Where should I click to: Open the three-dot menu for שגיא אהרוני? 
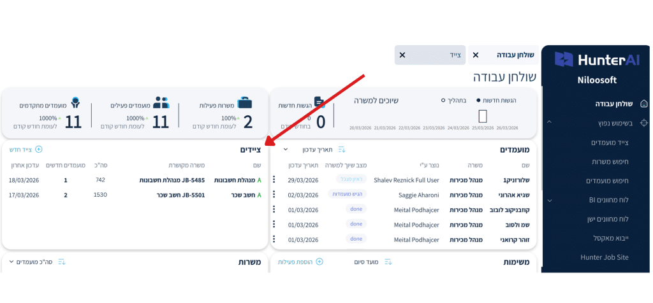tap(274, 195)
